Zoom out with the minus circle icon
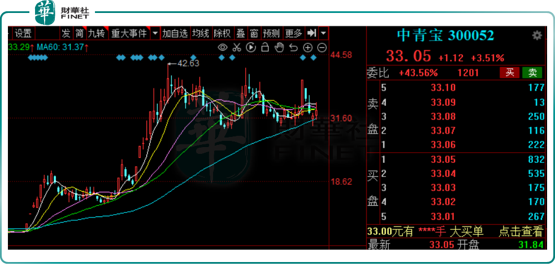The height and width of the screenshot is (275, 555). 322,47
